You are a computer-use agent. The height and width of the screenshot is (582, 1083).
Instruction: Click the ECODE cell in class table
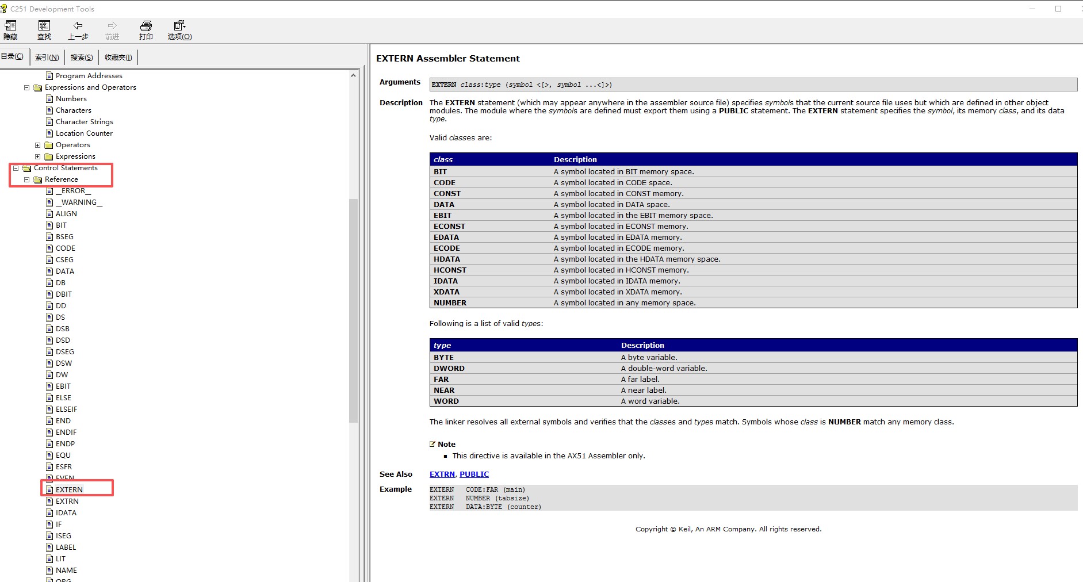(447, 248)
